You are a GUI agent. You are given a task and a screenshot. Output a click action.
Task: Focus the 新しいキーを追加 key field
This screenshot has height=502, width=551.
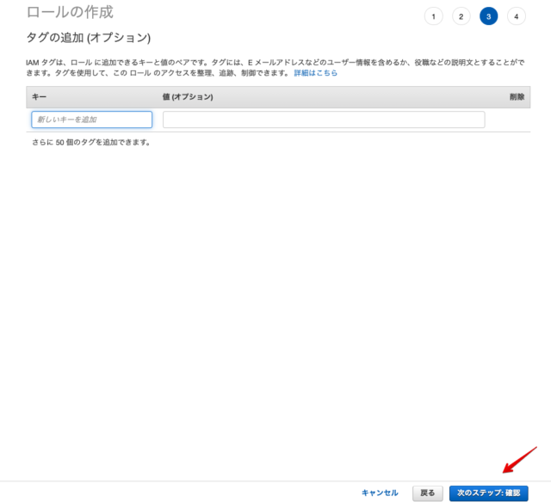click(x=92, y=119)
